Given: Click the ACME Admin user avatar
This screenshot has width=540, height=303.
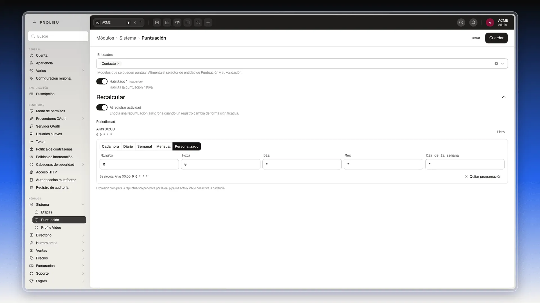Looking at the screenshot, I should click(x=490, y=22).
